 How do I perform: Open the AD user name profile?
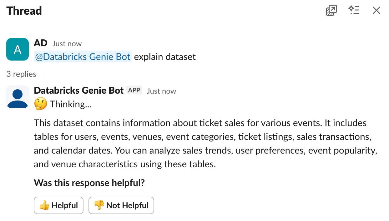pos(41,43)
